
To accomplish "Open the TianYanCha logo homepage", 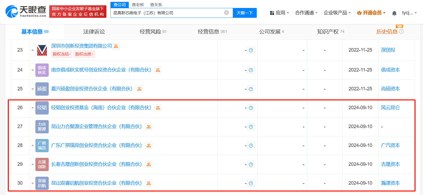I will (x=26, y=11).
